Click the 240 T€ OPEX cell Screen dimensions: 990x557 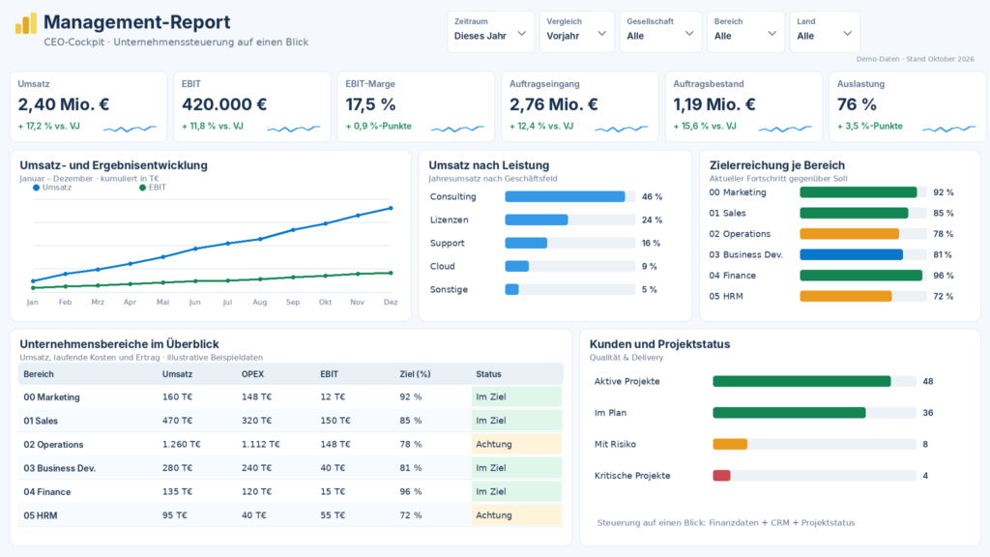pos(256,468)
